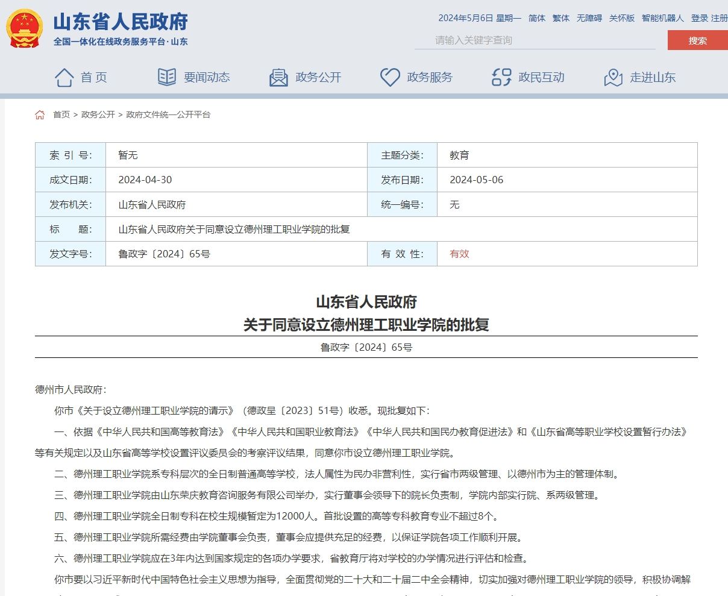Click the 发布机关 value 山东省人民政府

pos(152,205)
